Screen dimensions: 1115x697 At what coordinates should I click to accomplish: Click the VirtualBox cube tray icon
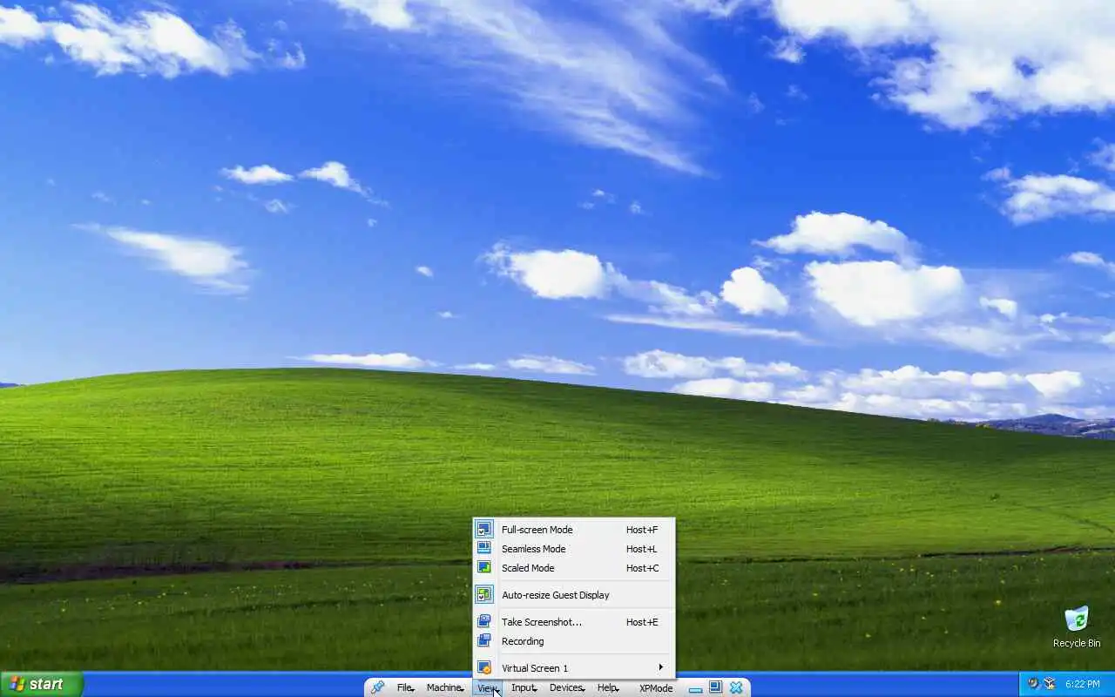coord(1050,685)
